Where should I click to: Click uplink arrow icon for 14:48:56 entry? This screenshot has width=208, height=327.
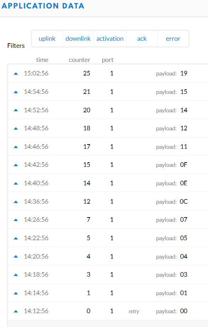click(16, 129)
